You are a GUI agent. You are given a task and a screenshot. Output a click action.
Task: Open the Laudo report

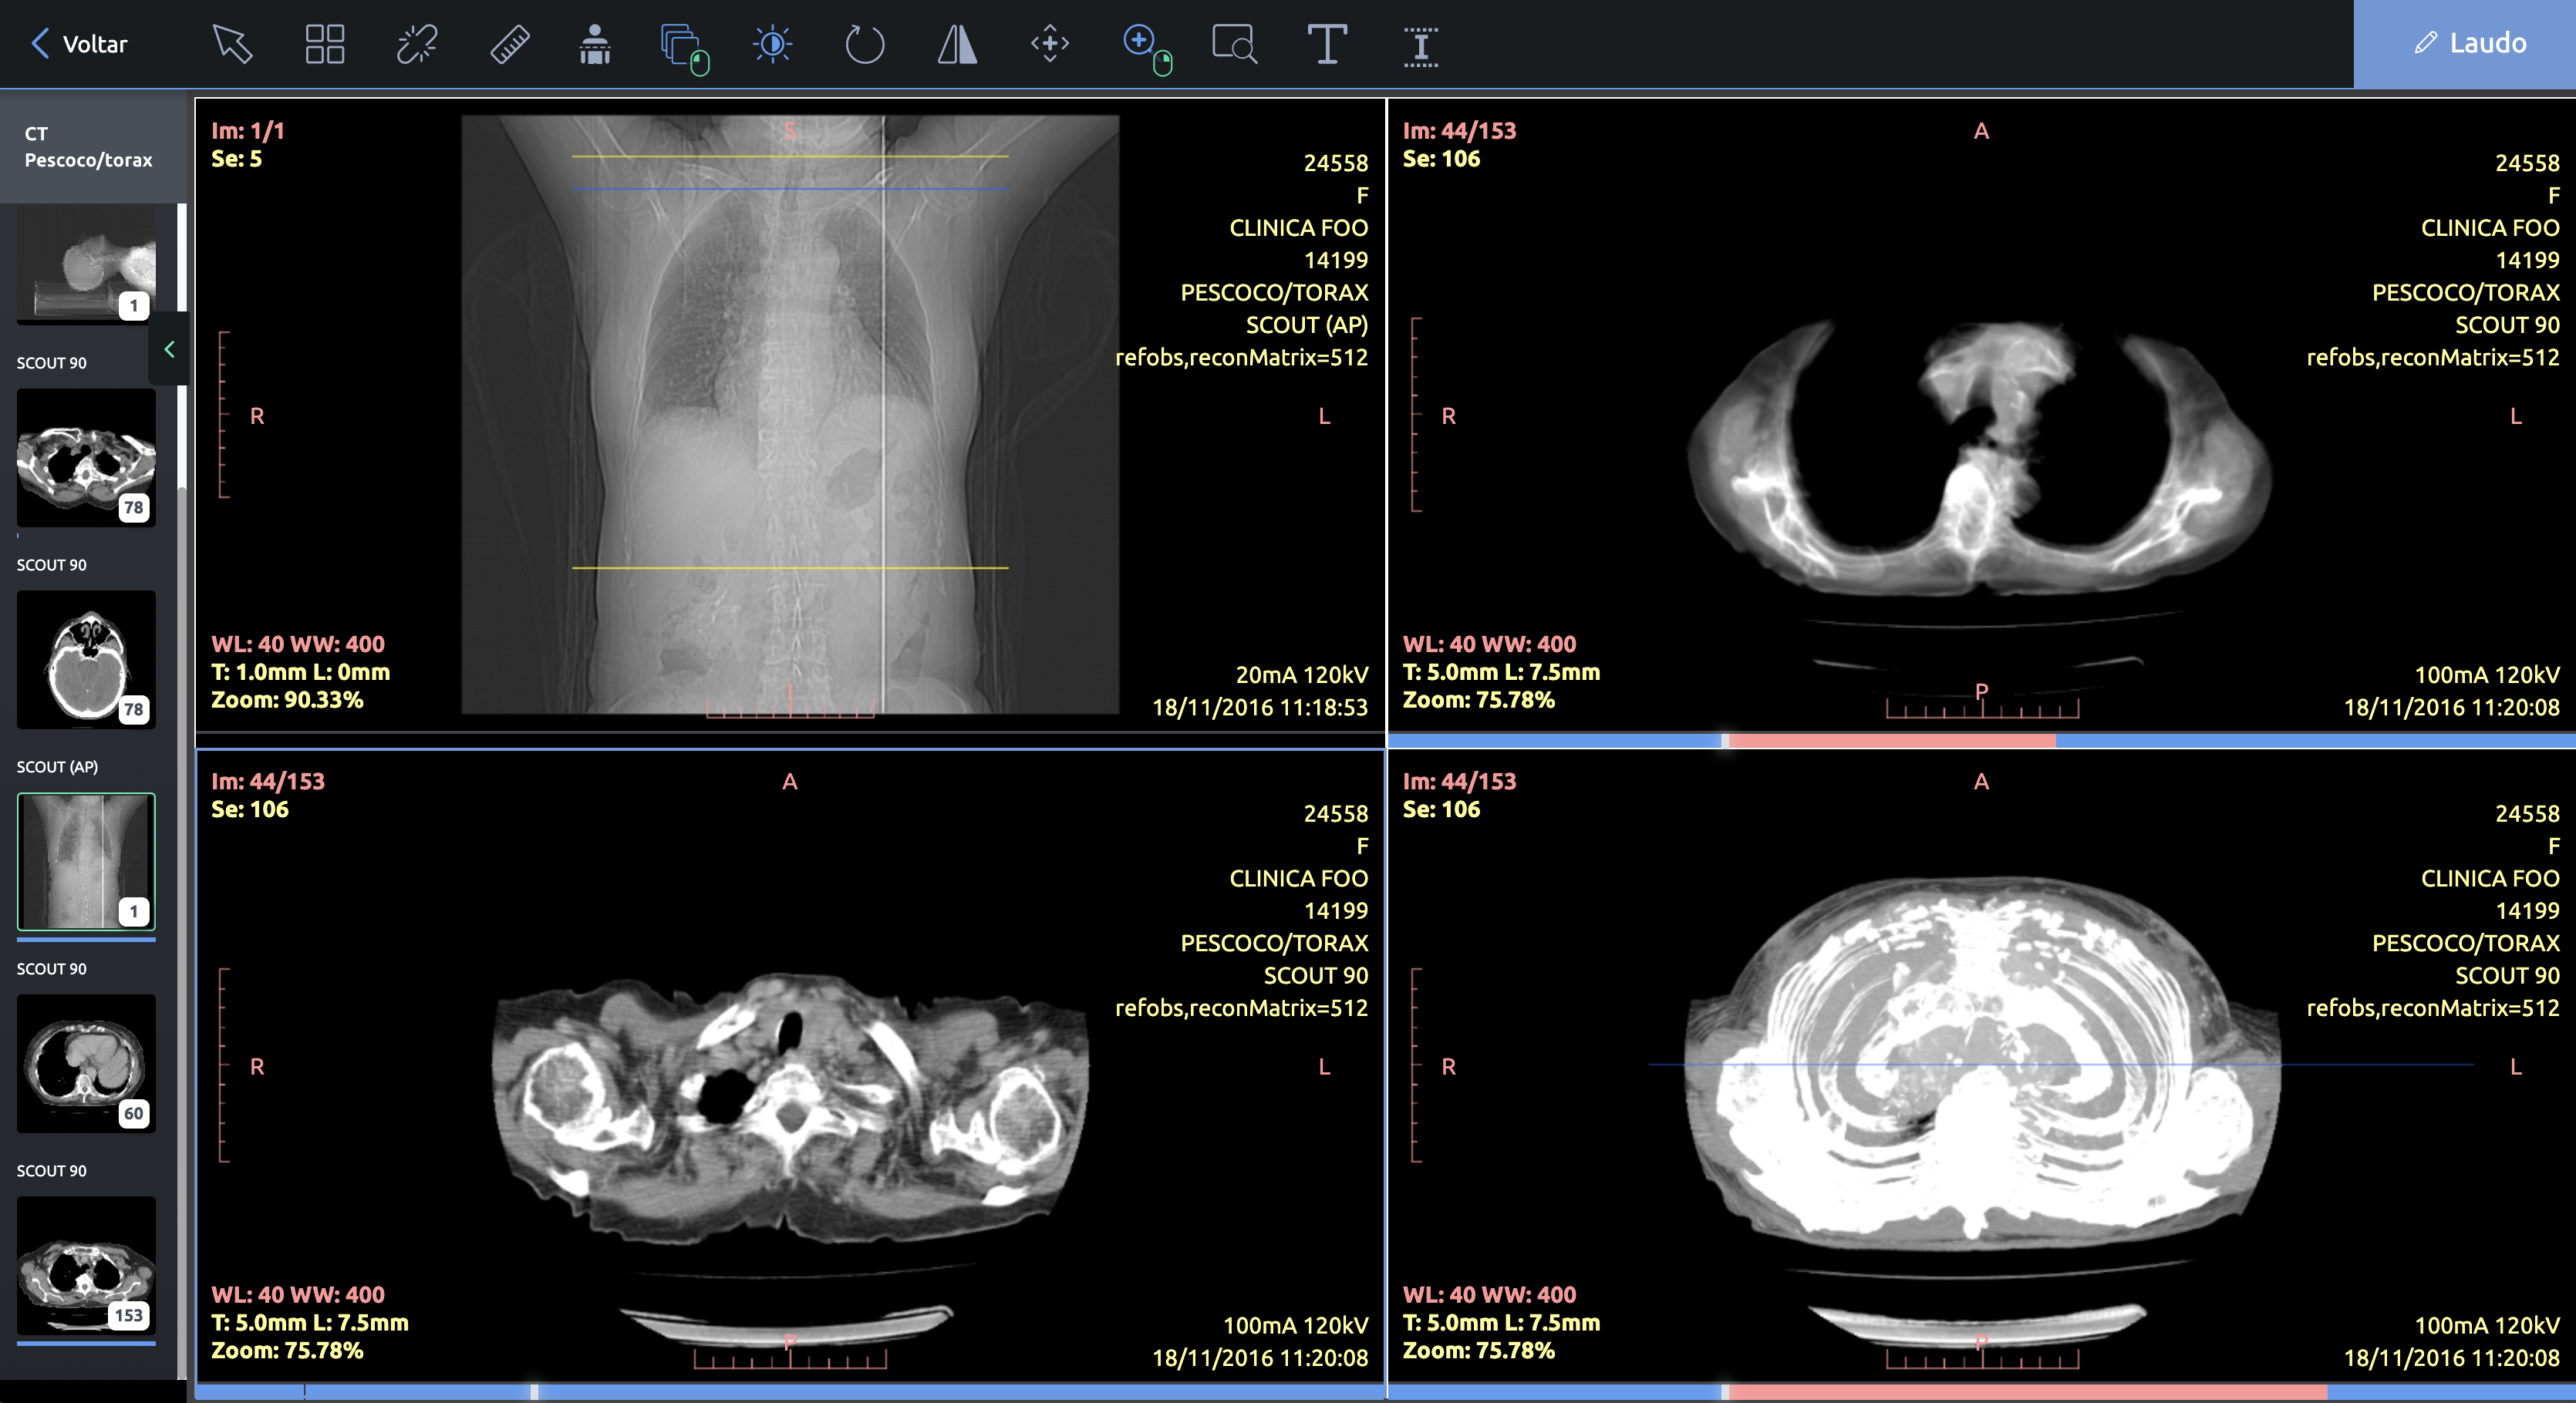[x=2465, y=43]
